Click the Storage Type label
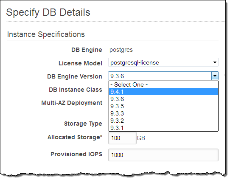This screenshot has width=230, height=180. pos(83,124)
